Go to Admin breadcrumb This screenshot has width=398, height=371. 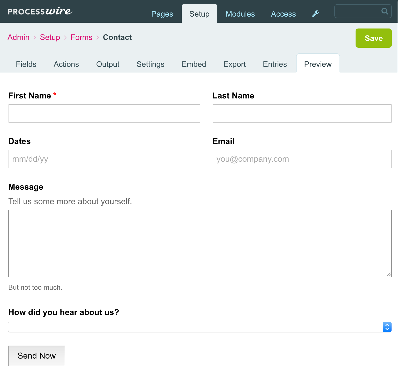pos(19,37)
